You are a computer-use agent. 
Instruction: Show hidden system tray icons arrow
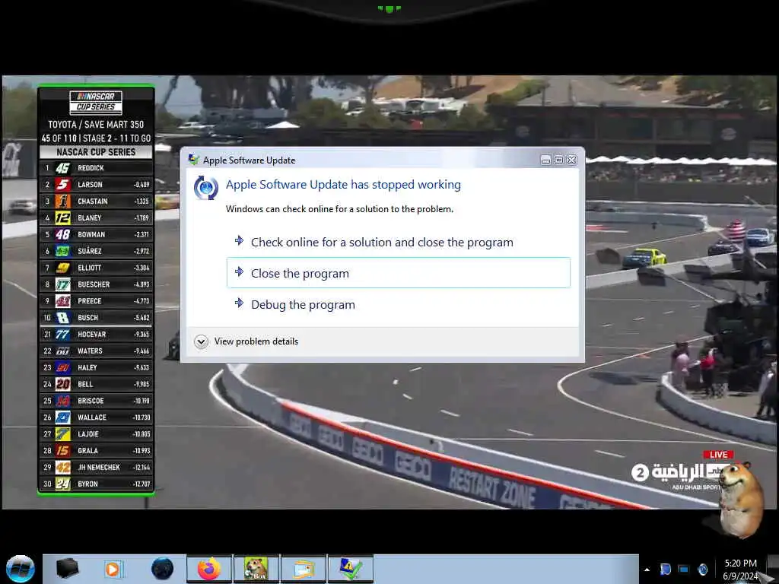pyautogui.click(x=647, y=570)
